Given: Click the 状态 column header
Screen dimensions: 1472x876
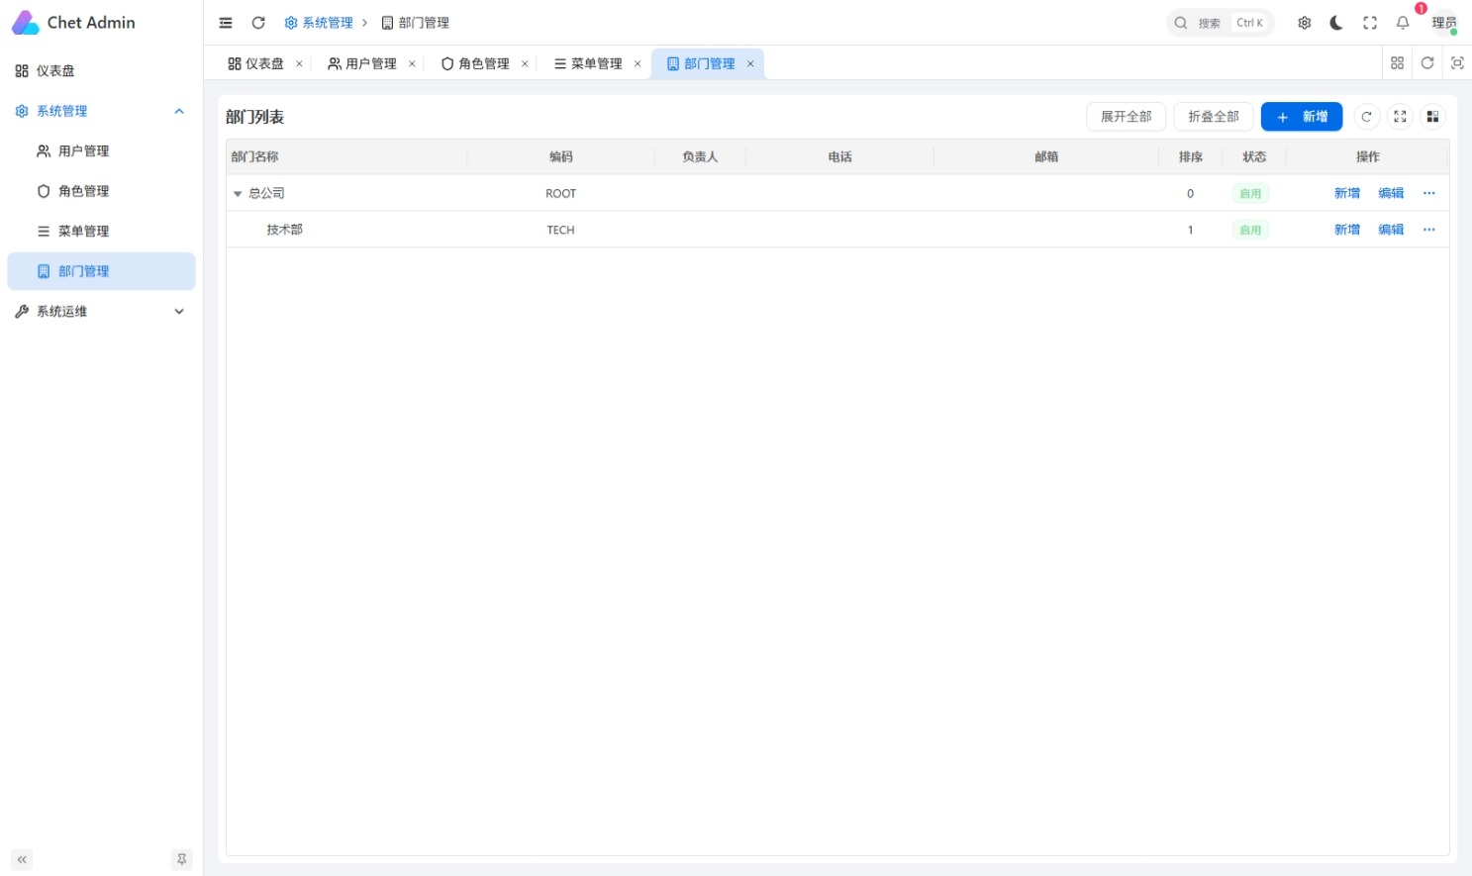Looking at the screenshot, I should tap(1254, 157).
